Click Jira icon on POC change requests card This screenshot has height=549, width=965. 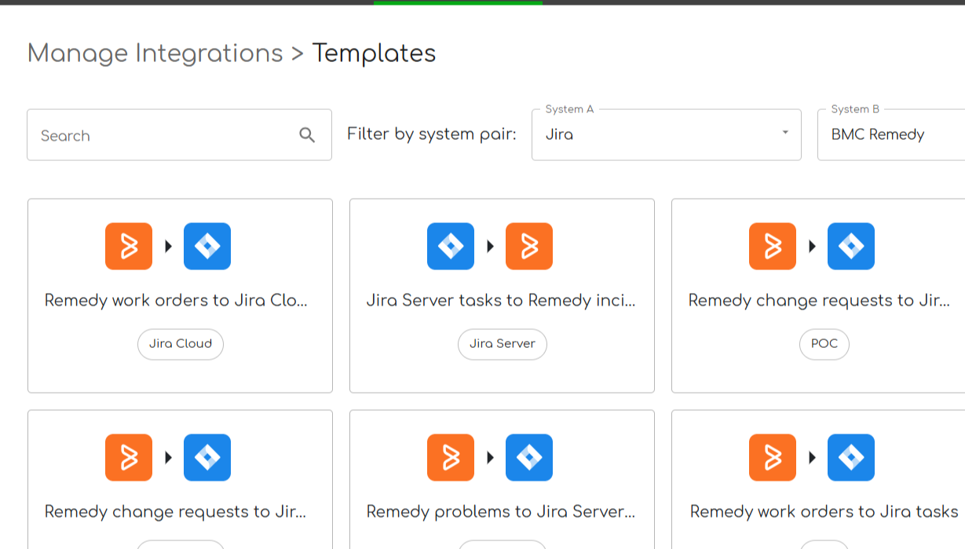(851, 247)
